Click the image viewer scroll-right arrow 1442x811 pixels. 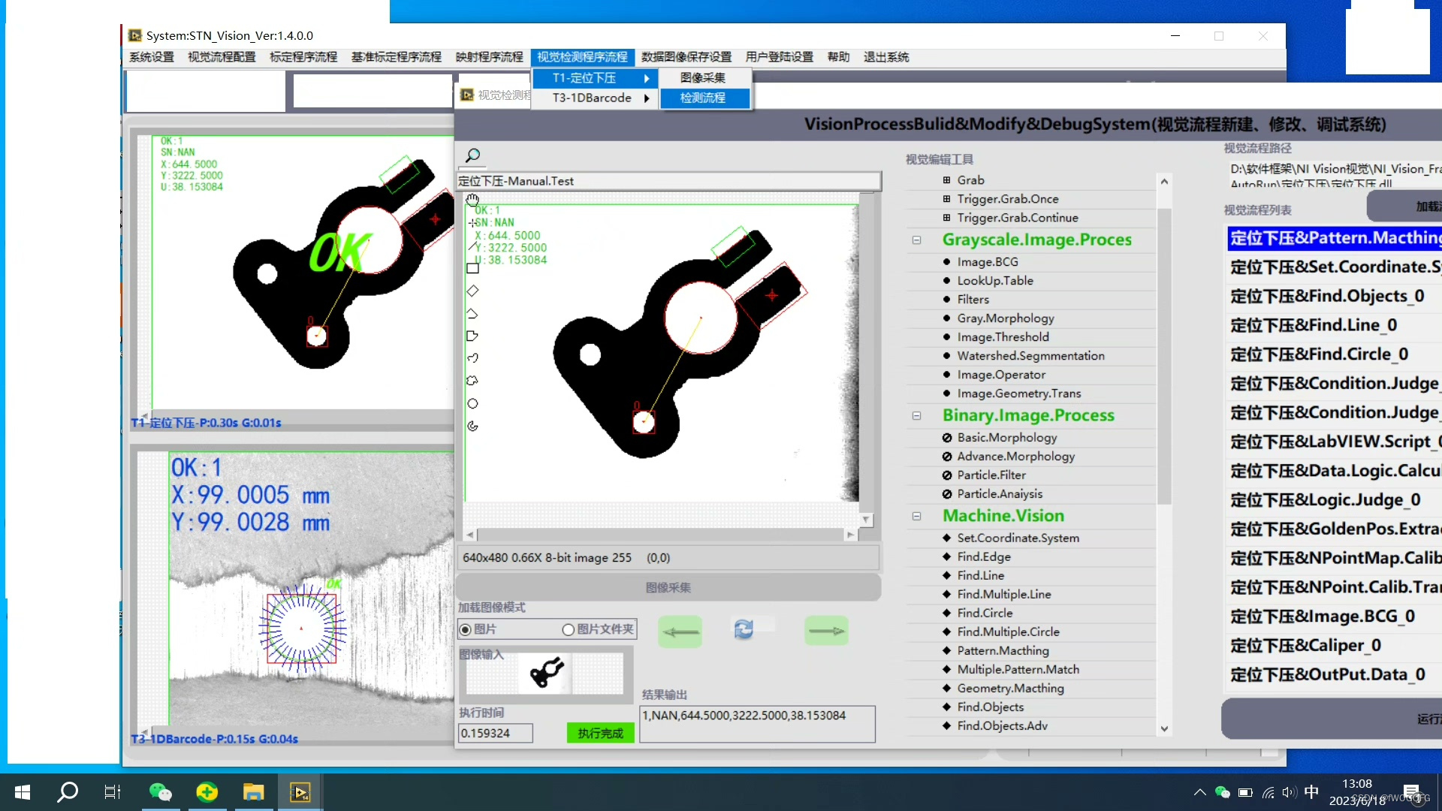(849, 535)
